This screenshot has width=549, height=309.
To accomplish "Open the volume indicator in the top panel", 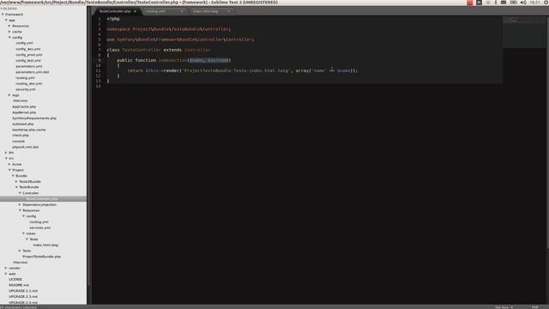I will point(523,3).
